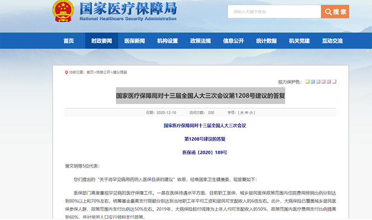This screenshot has height=220, width=372.
Task: Open the 首页 navigation tab
Action: click(x=69, y=41)
